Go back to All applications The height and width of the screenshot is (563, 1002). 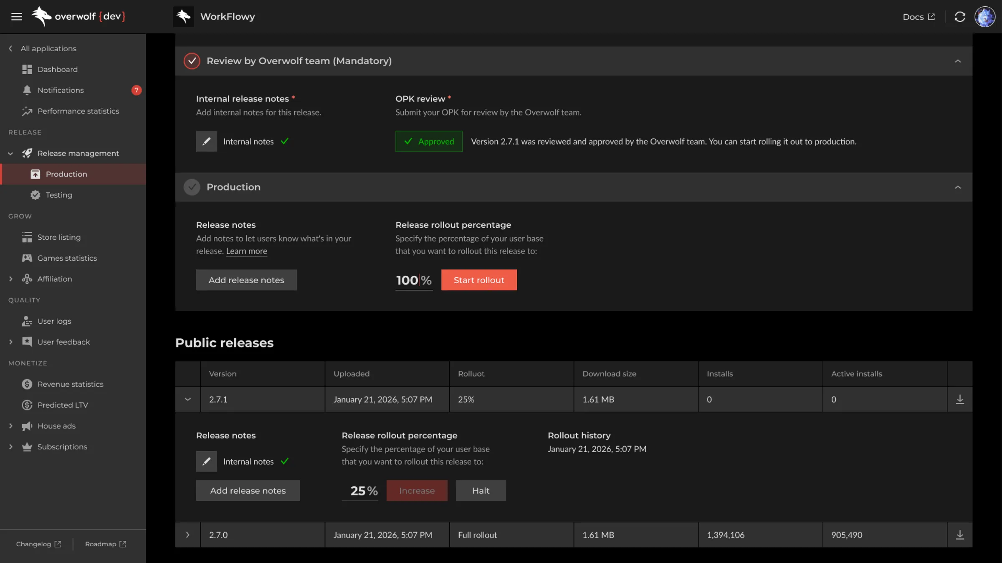[x=48, y=48]
